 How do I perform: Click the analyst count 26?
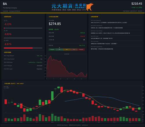tap(84, 40)
